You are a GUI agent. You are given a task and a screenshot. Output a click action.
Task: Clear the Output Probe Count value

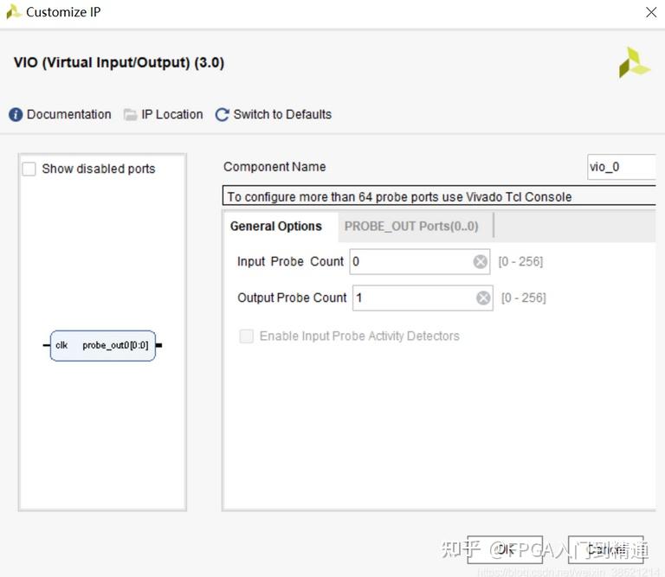[483, 298]
